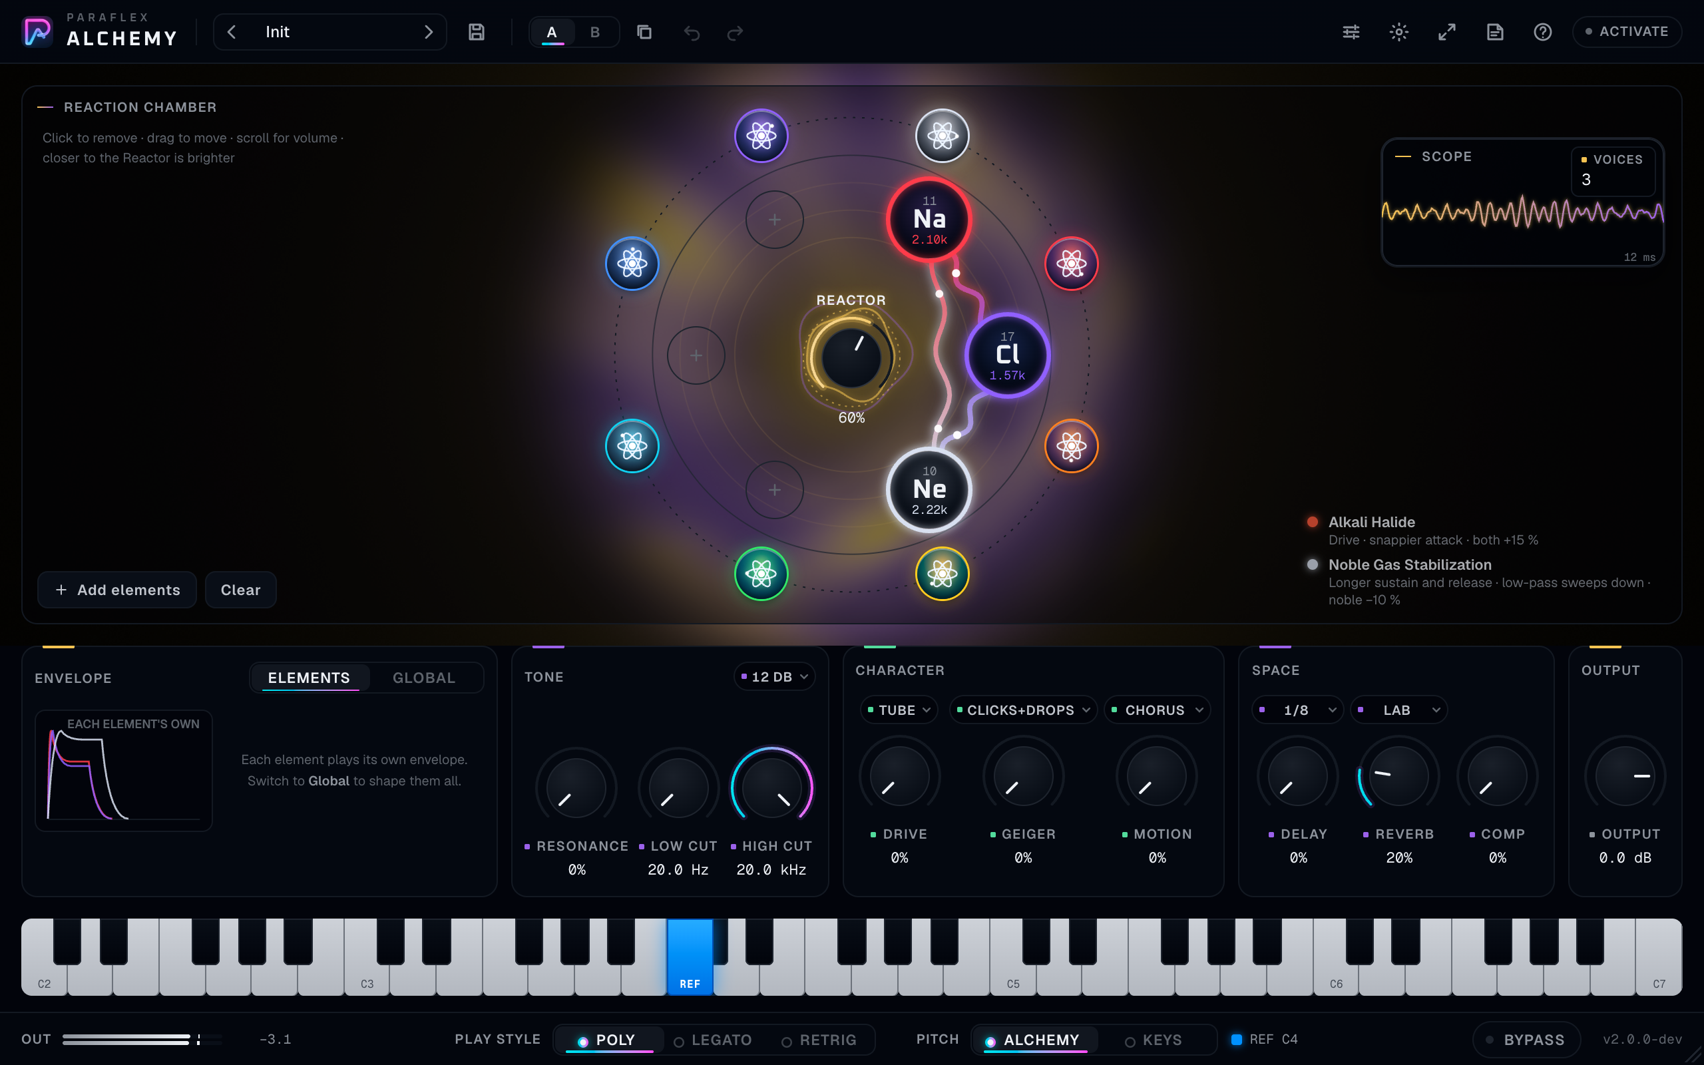
Task: Click the purple atom element on the ring
Action: point(761,136)
